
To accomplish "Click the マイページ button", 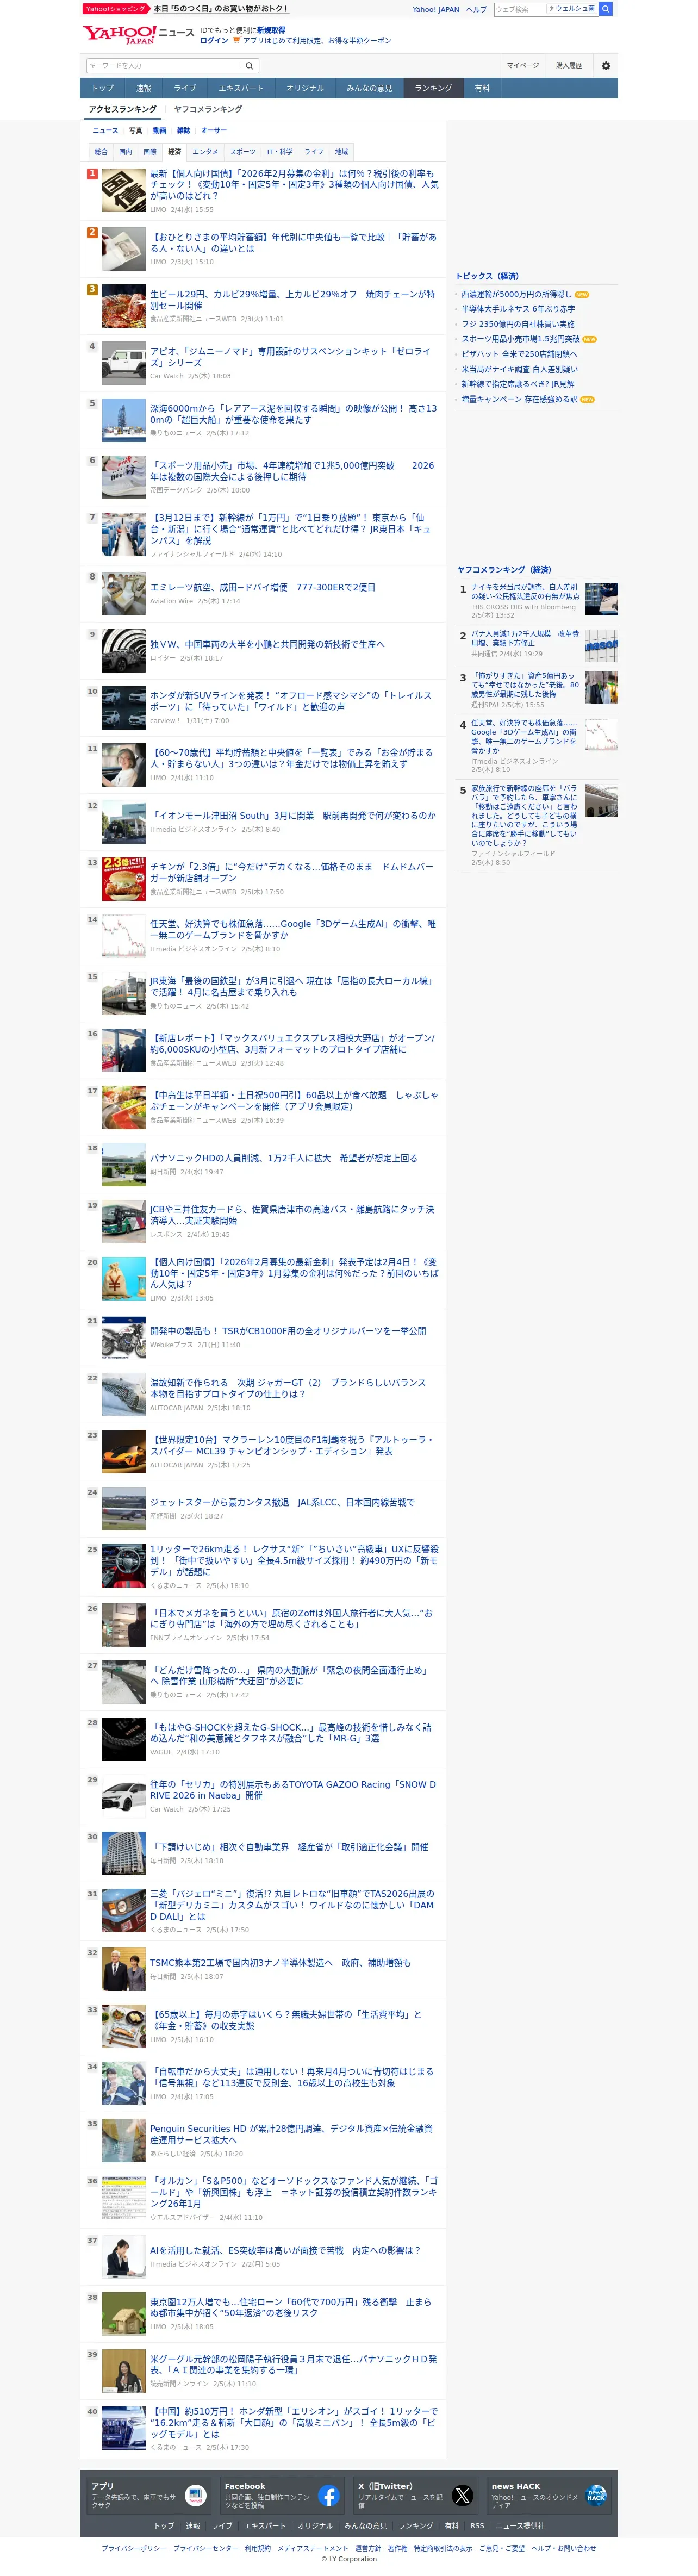I will pos(522,66).
